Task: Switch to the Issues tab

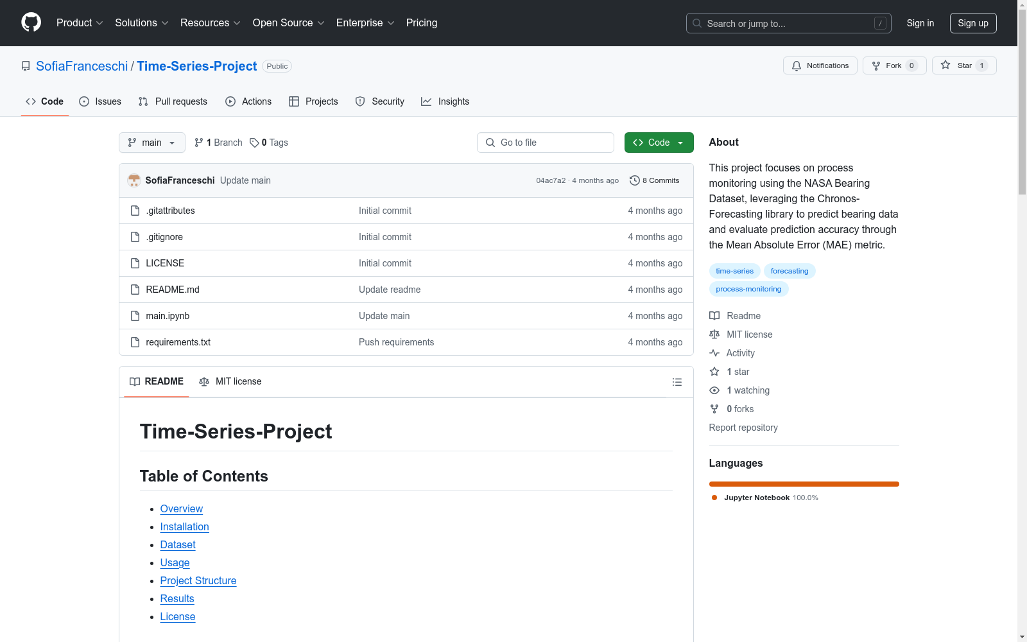Action: (100, 101)
